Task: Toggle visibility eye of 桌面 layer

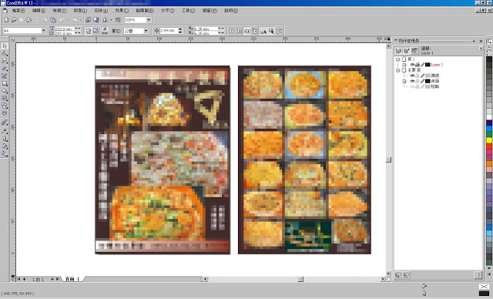Action: pyautogui.click(x=412, y=81)
